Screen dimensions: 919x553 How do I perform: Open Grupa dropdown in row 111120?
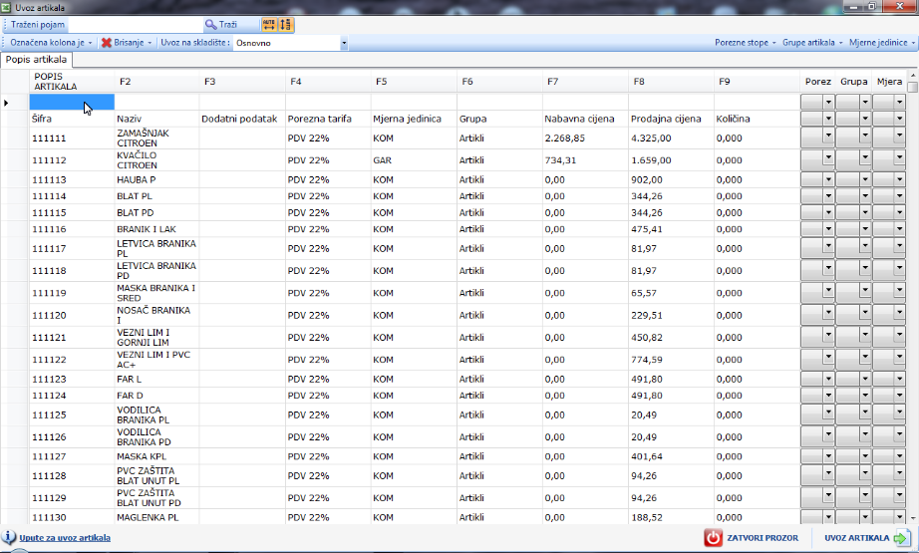pyautogui.click(x=864, y=313)
